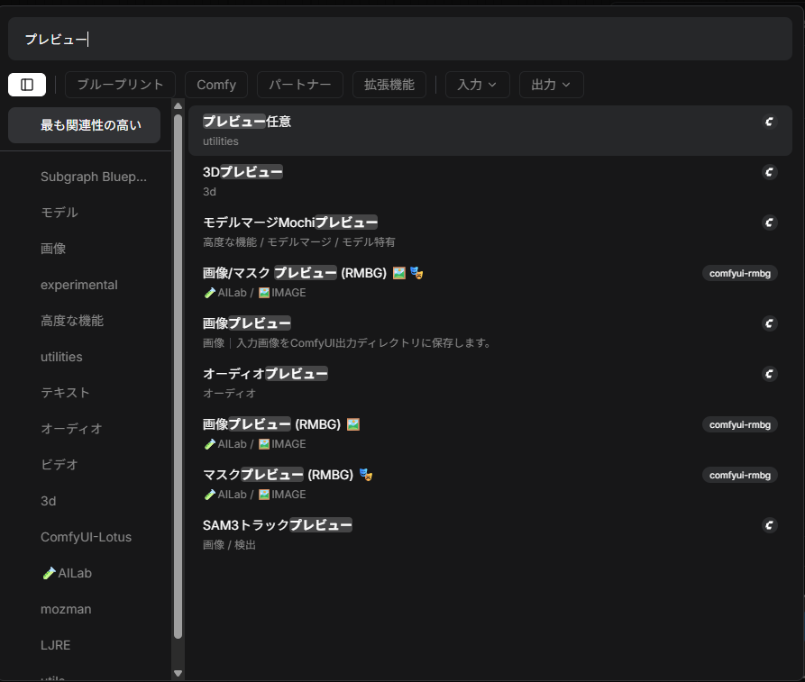The width and height of the screenshot is (805, 682).
Task: Select the LJRE category
Action: click(x=84, y=645)
